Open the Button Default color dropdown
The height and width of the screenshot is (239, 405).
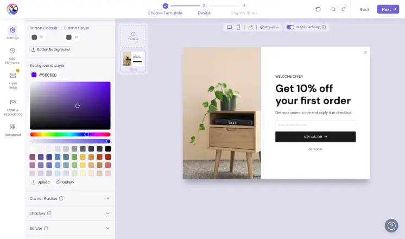point(37,37)
